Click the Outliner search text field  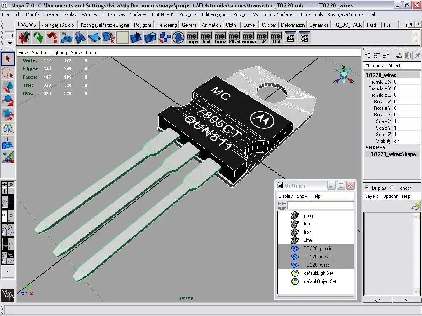[x=320, y=206]
